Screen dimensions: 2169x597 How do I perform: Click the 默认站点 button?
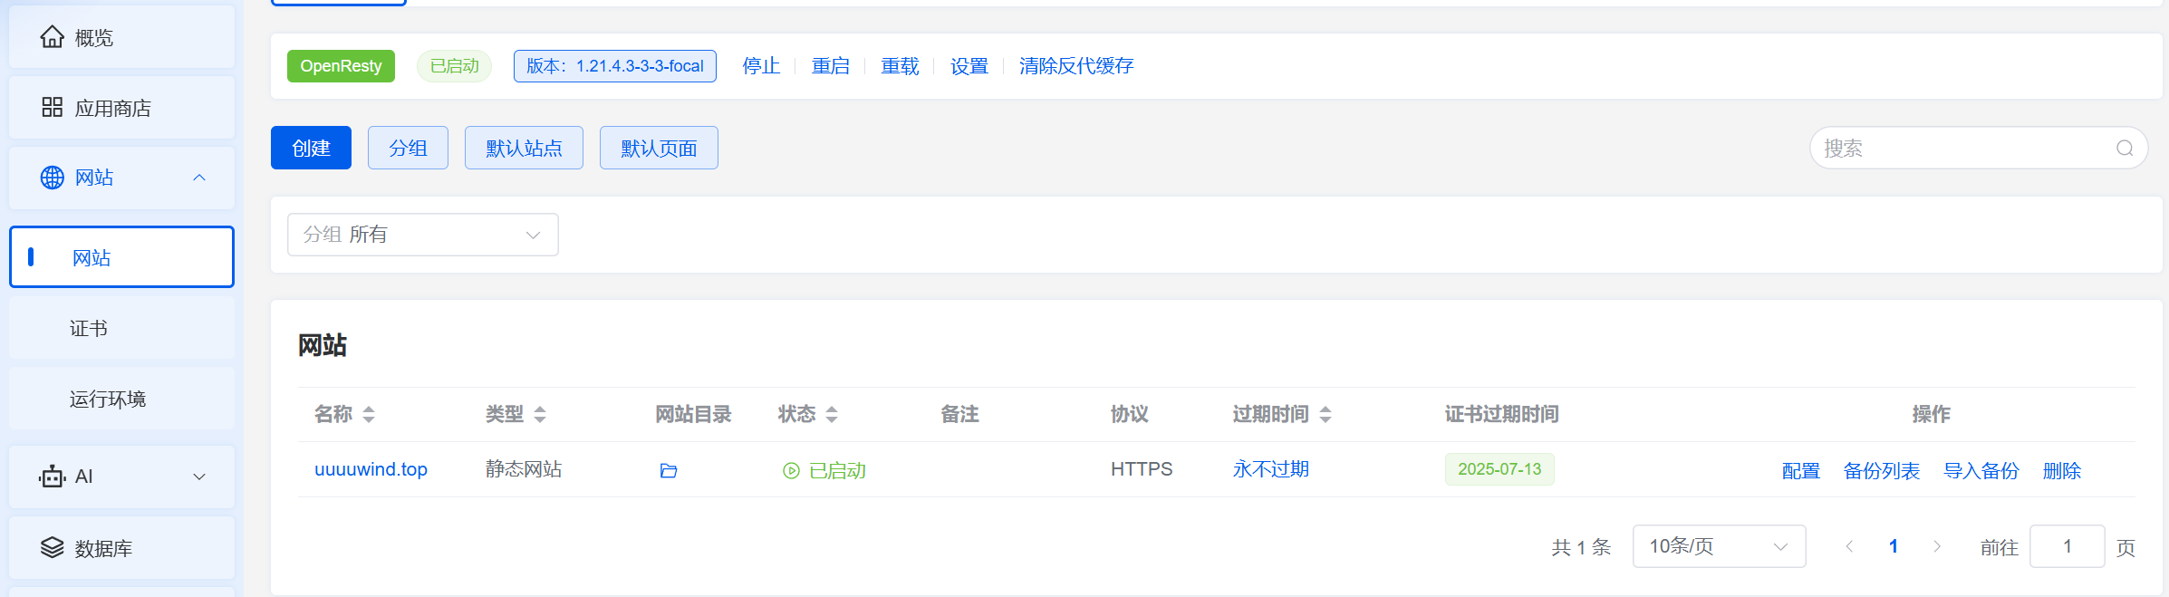(x=524, y=148)
